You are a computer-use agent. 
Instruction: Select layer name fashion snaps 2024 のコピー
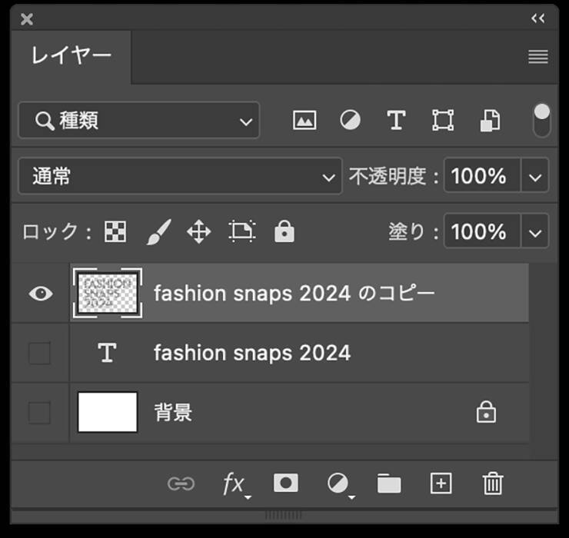294,293
